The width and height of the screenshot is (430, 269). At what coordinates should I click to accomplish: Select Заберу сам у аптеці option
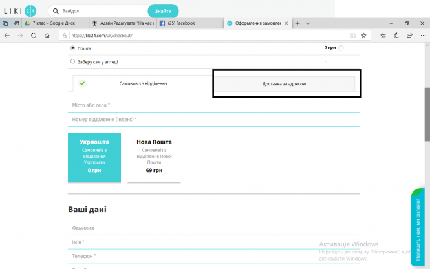(x=72, y=62)
